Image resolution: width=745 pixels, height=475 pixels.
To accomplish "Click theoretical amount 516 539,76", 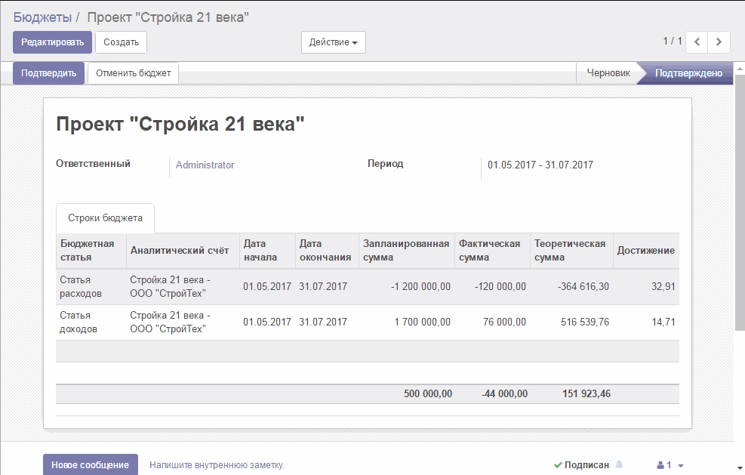I will 585,322.
